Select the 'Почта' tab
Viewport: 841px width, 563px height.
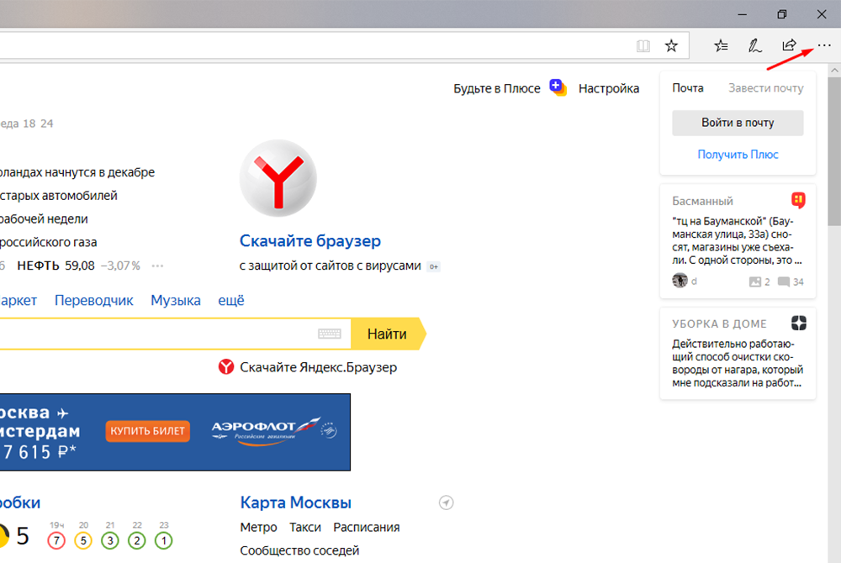coord(687,87)
